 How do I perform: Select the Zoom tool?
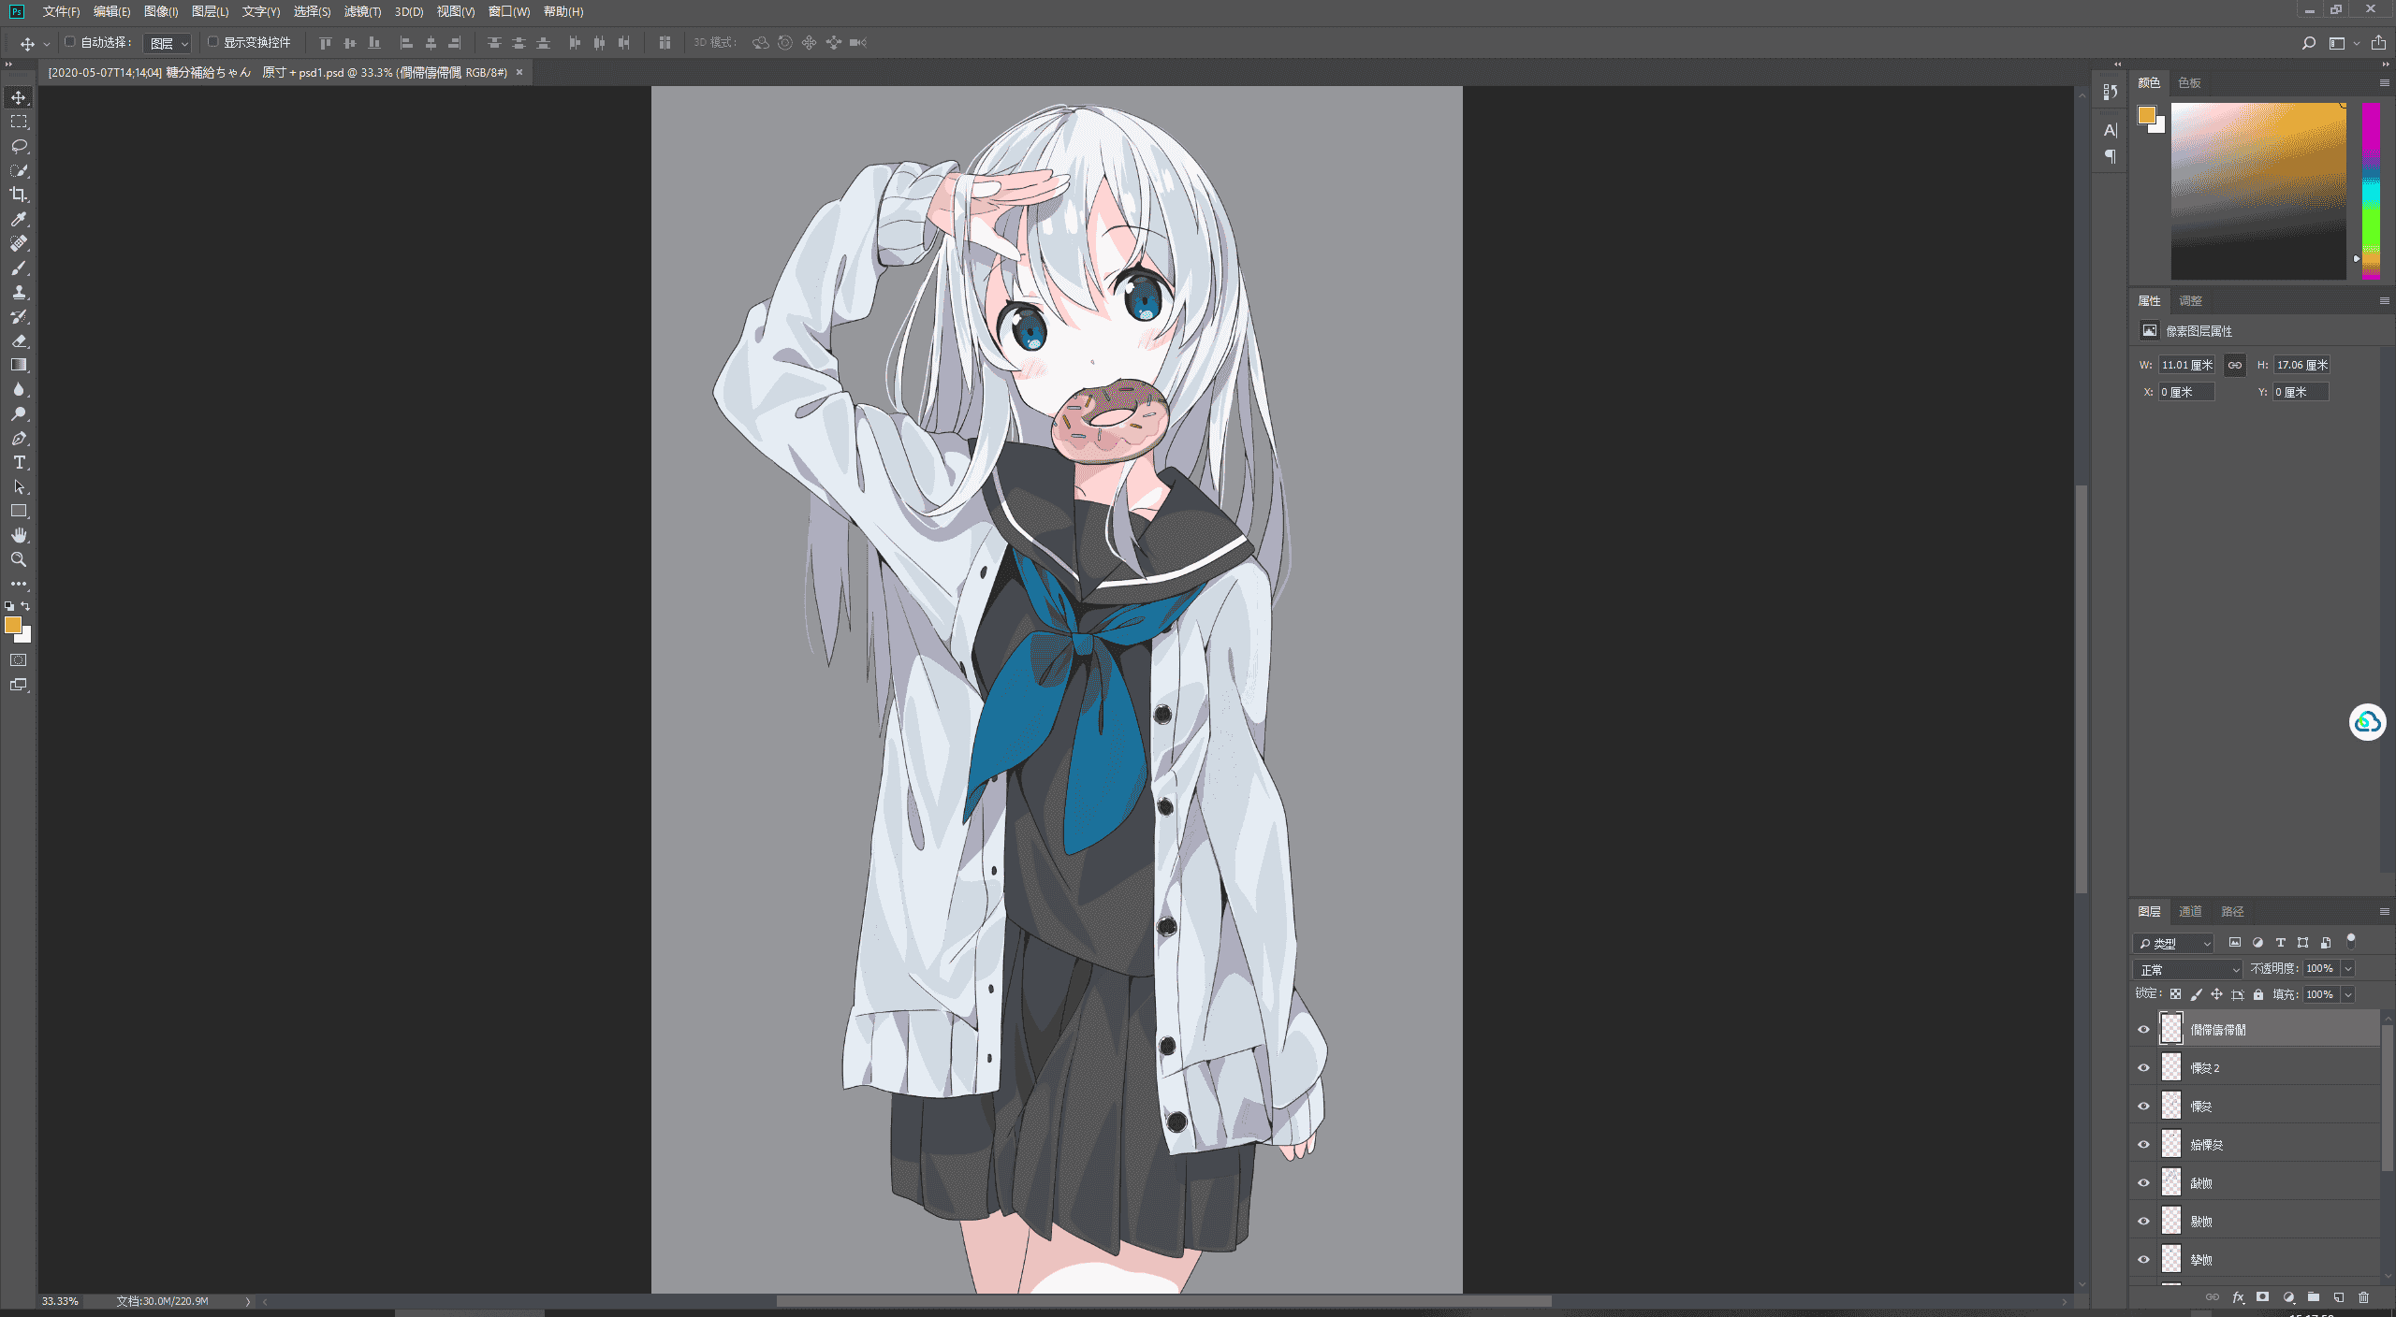(x=19, y=559)
